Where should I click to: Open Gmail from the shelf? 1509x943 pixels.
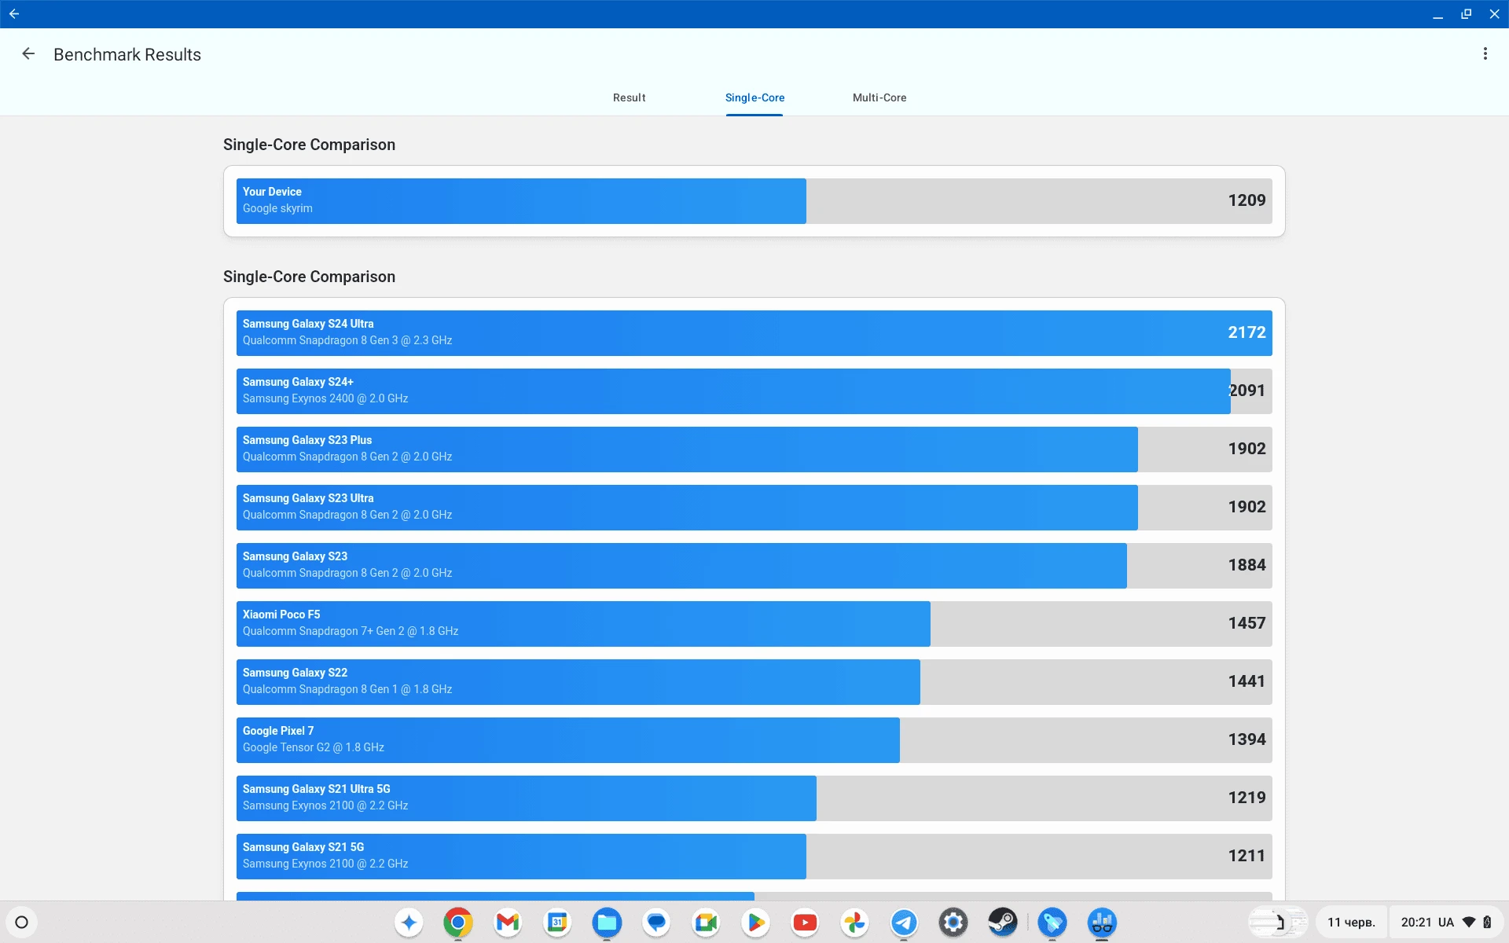[x=508, y=923]
